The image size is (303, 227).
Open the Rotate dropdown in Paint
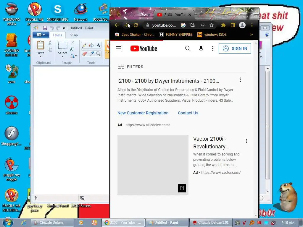tap(73, 56)
